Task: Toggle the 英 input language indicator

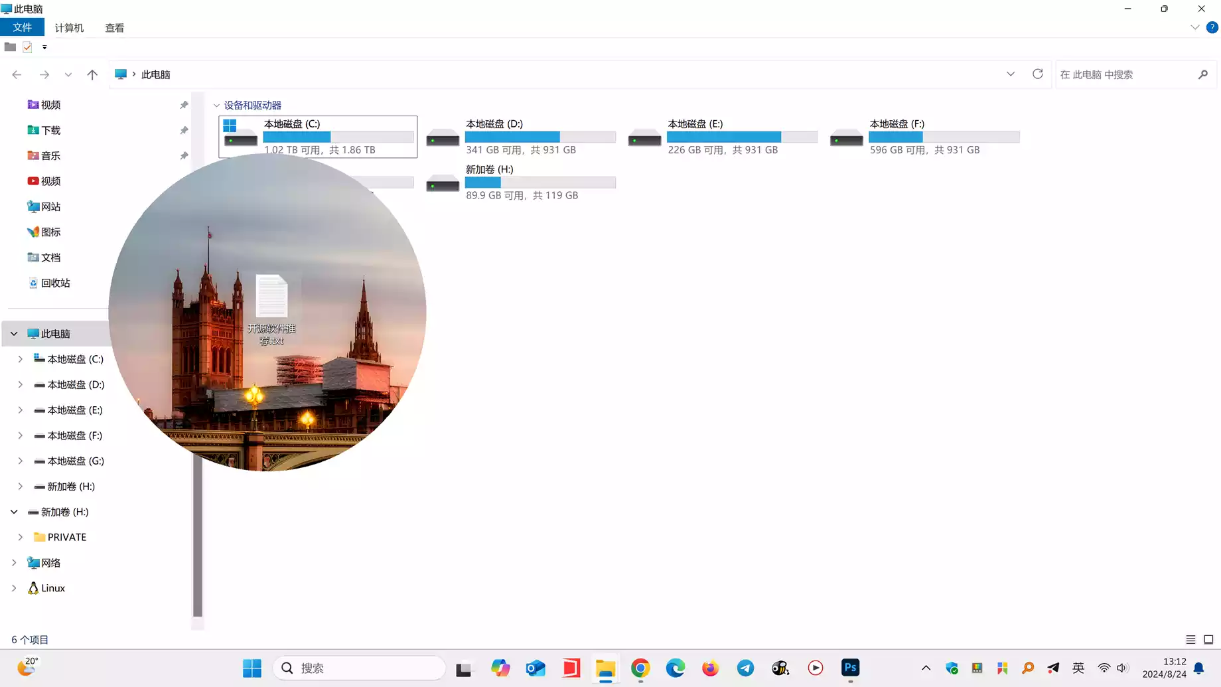Action: click(x=1078, y=668)
